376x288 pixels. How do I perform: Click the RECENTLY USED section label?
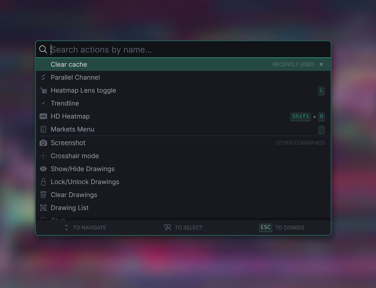(293, 65)
